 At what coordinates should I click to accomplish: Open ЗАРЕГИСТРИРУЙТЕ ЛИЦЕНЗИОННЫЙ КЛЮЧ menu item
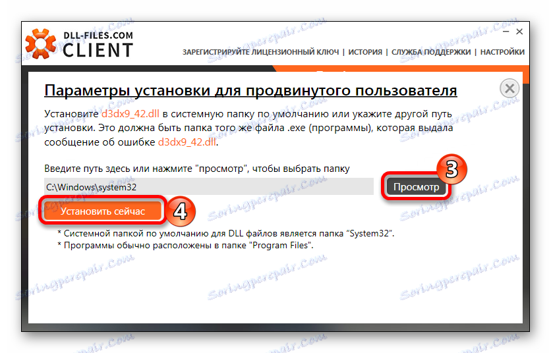click(260, 52)
